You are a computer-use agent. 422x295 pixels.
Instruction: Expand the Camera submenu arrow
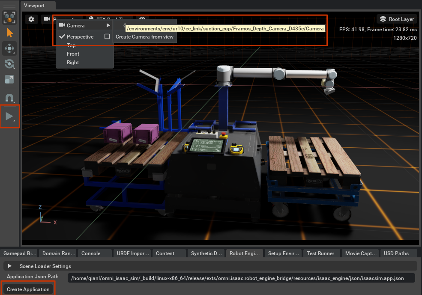pos(108,25)
